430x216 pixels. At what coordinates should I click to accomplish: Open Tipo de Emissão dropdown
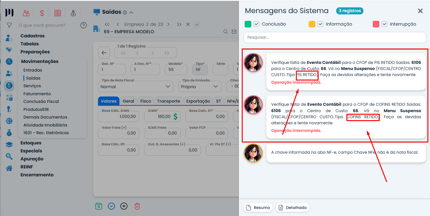(200, 86)
